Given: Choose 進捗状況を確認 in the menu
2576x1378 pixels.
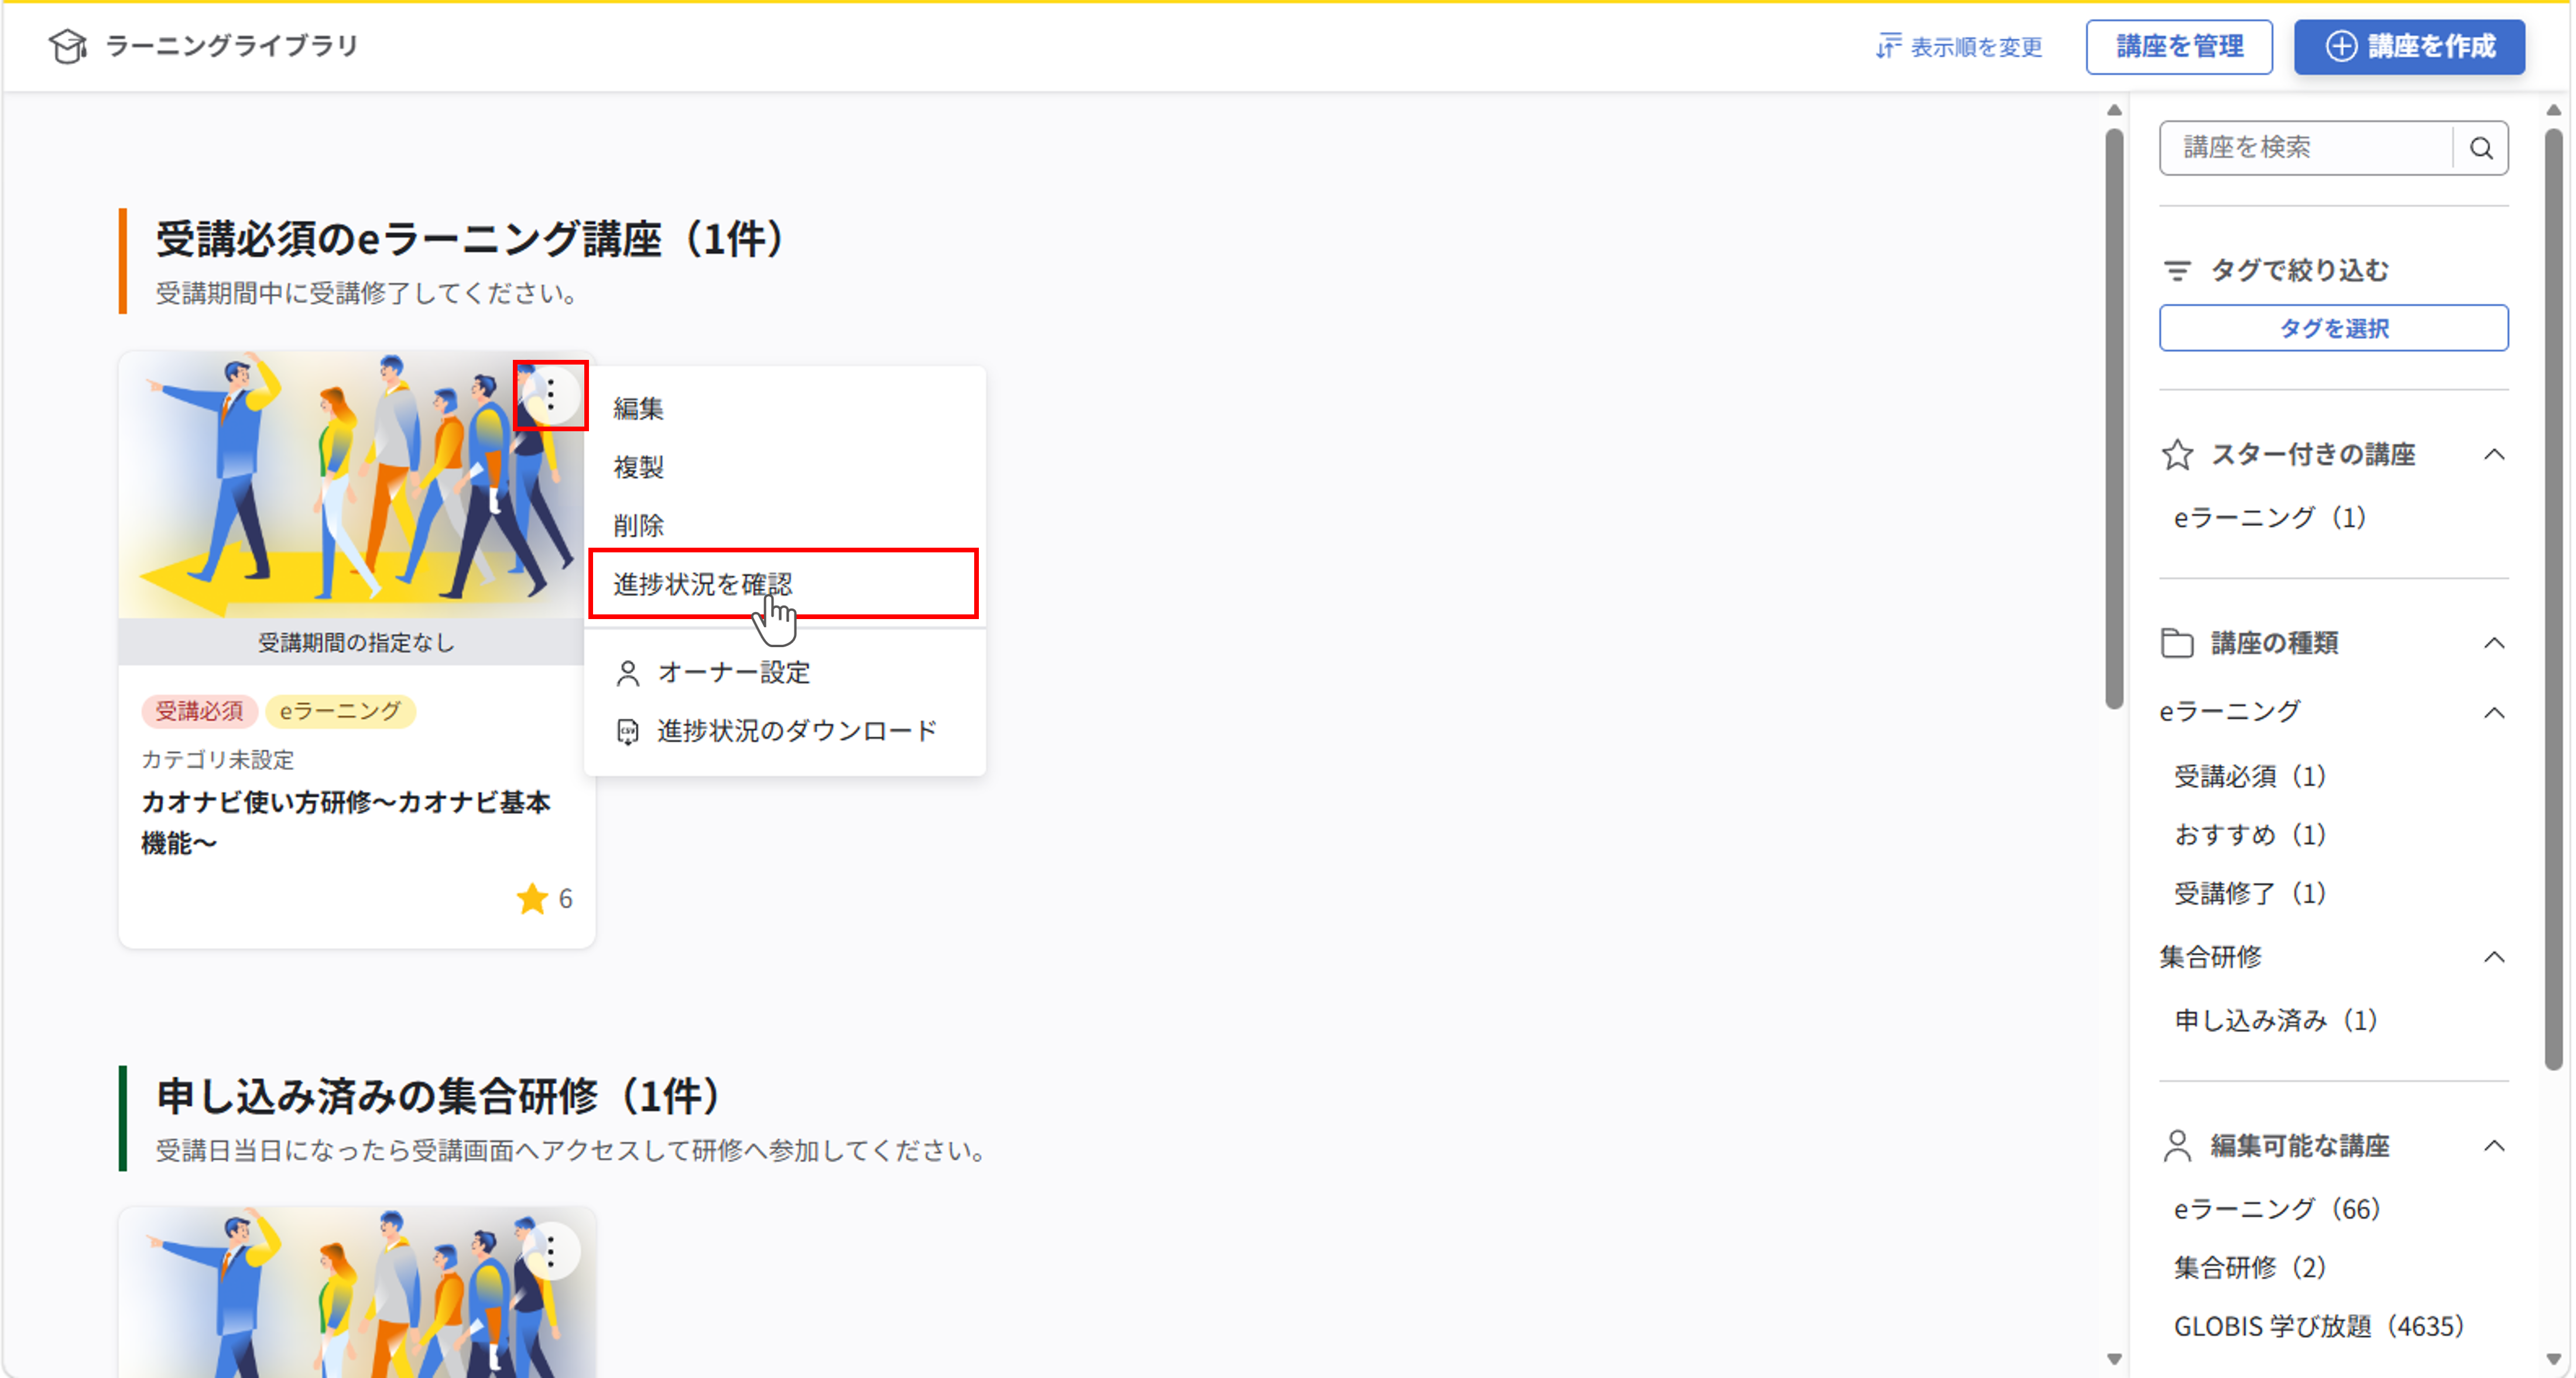Looking at the screenshot, I should click(x=783, y=583).
